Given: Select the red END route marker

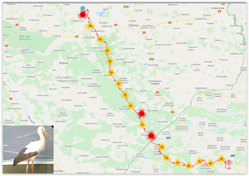Looking at the screenshot, I should [x=229, y=163].
